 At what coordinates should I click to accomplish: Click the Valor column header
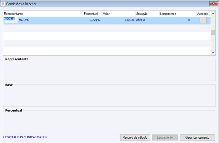[119, 14]
